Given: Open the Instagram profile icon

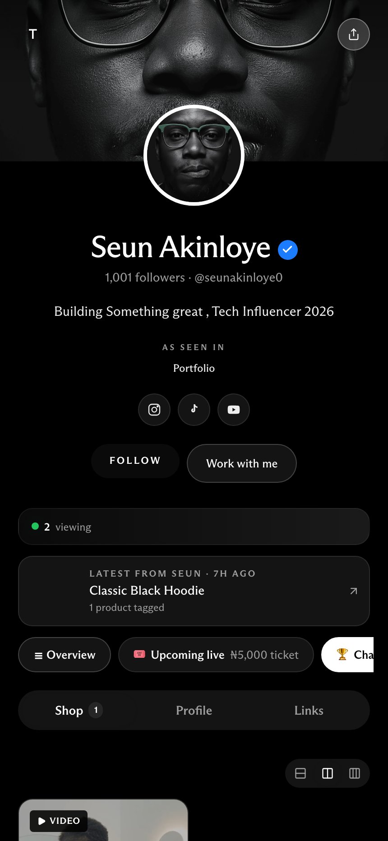Looking at the screenshot, I should (x=154, y=410).
